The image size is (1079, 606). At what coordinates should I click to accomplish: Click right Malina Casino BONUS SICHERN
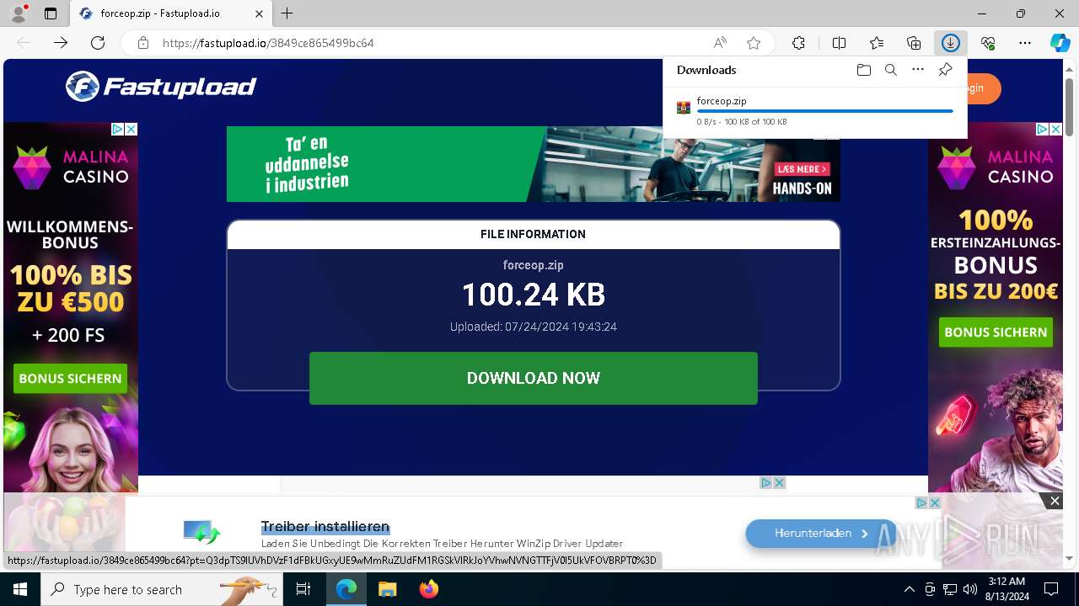(x=996, y=332)
